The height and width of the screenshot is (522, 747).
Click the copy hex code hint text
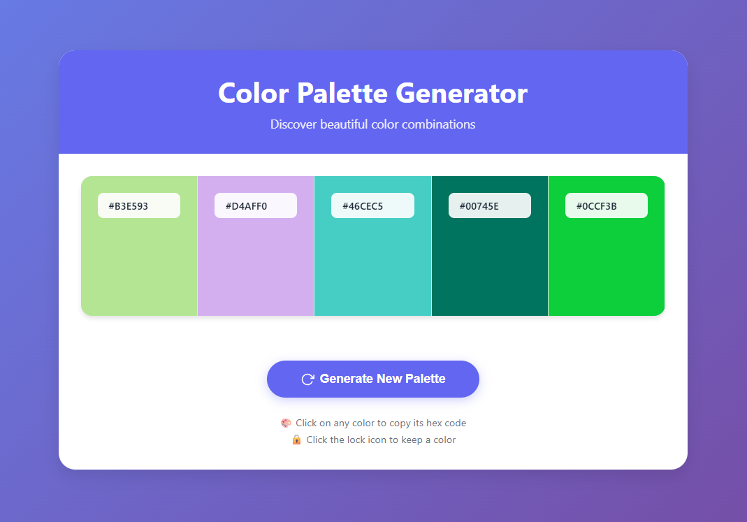[380, 423]
